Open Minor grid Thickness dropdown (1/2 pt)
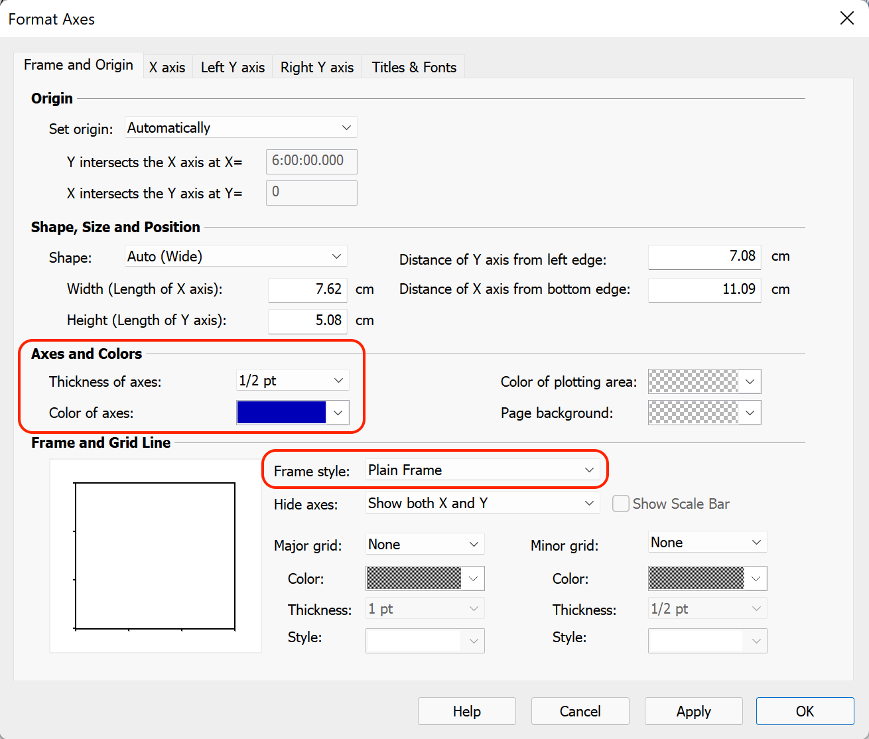Screen dimensions: 869x739 click(707, 608)
